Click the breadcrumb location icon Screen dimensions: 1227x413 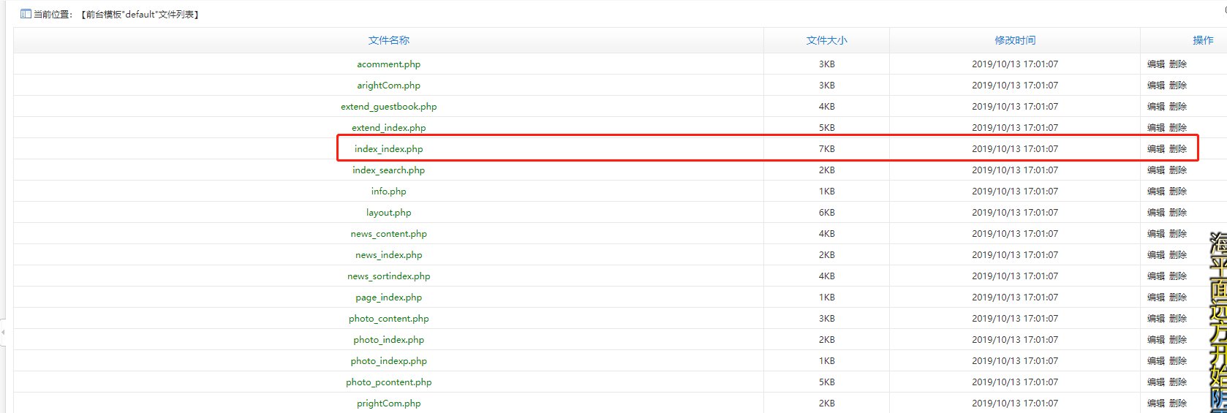[26, 14]
